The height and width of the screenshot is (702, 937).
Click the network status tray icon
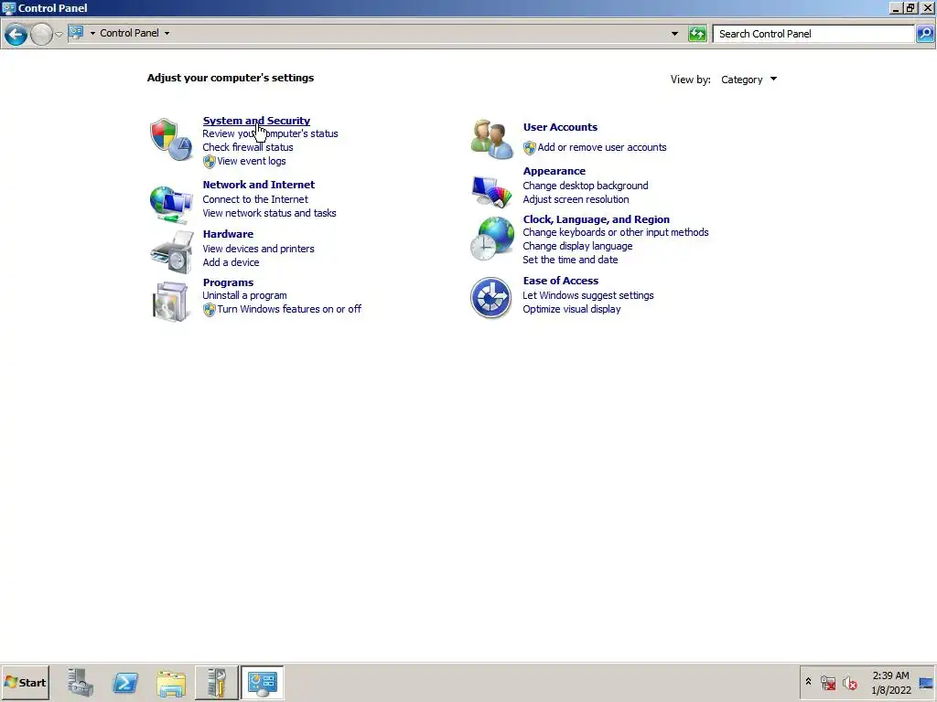pos(827,682)
